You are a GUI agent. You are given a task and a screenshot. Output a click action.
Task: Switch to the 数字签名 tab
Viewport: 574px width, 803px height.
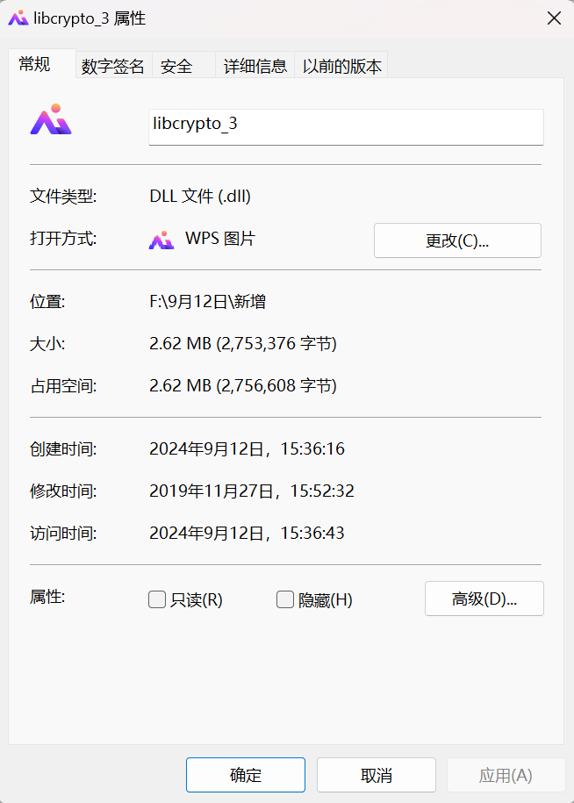(x=112, y=65)
